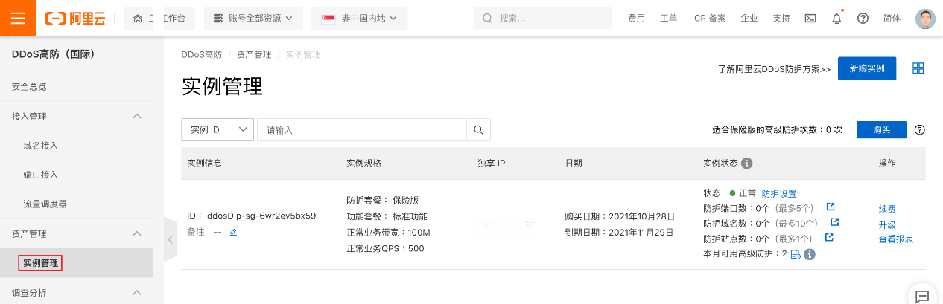
Task: Open 费用 in the top menu
Action: click(636, 19)
